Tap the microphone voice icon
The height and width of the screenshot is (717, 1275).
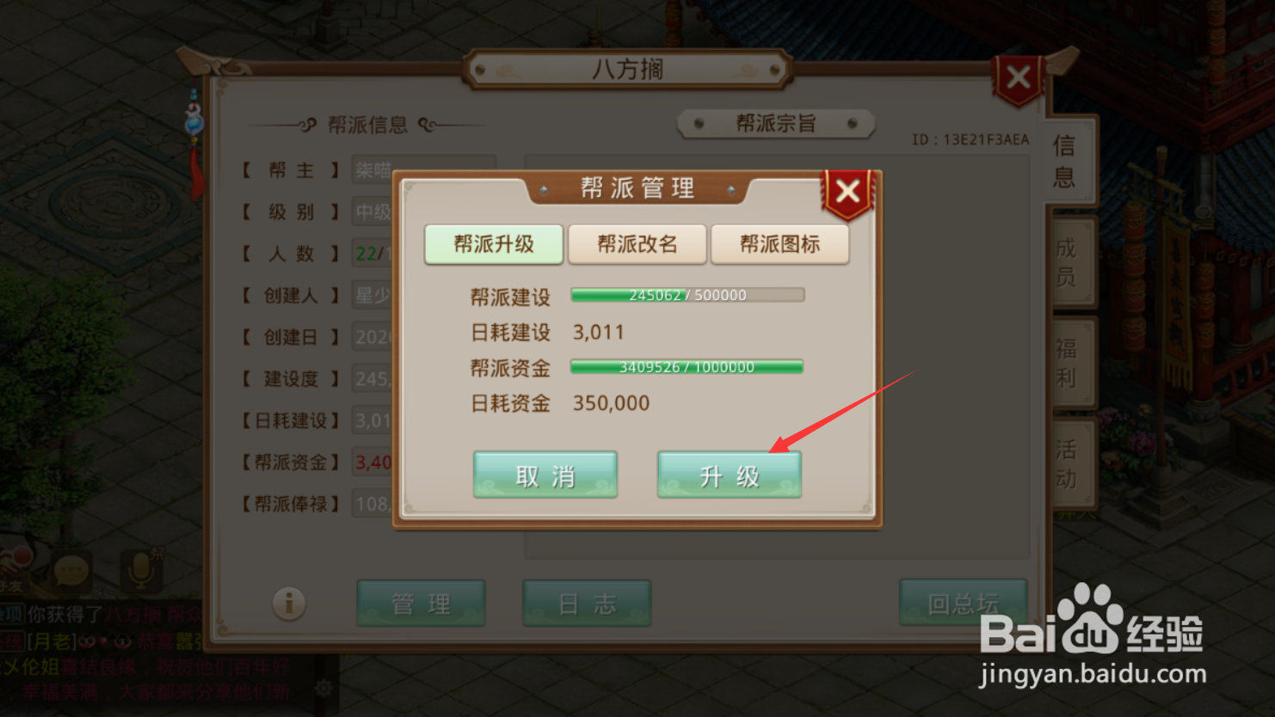pyautogui.click(x=140, y=570)
